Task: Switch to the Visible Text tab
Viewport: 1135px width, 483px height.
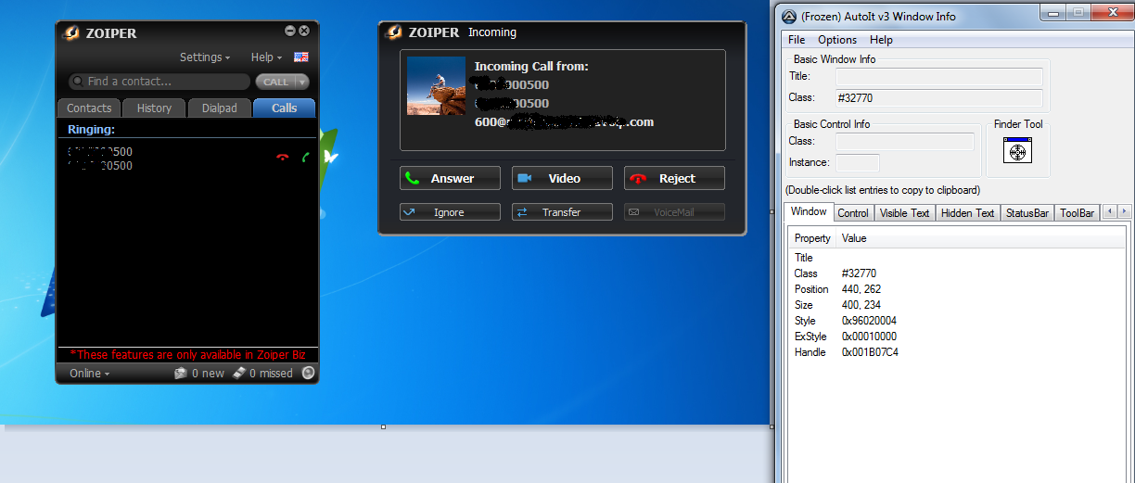Action: (904, 213)
